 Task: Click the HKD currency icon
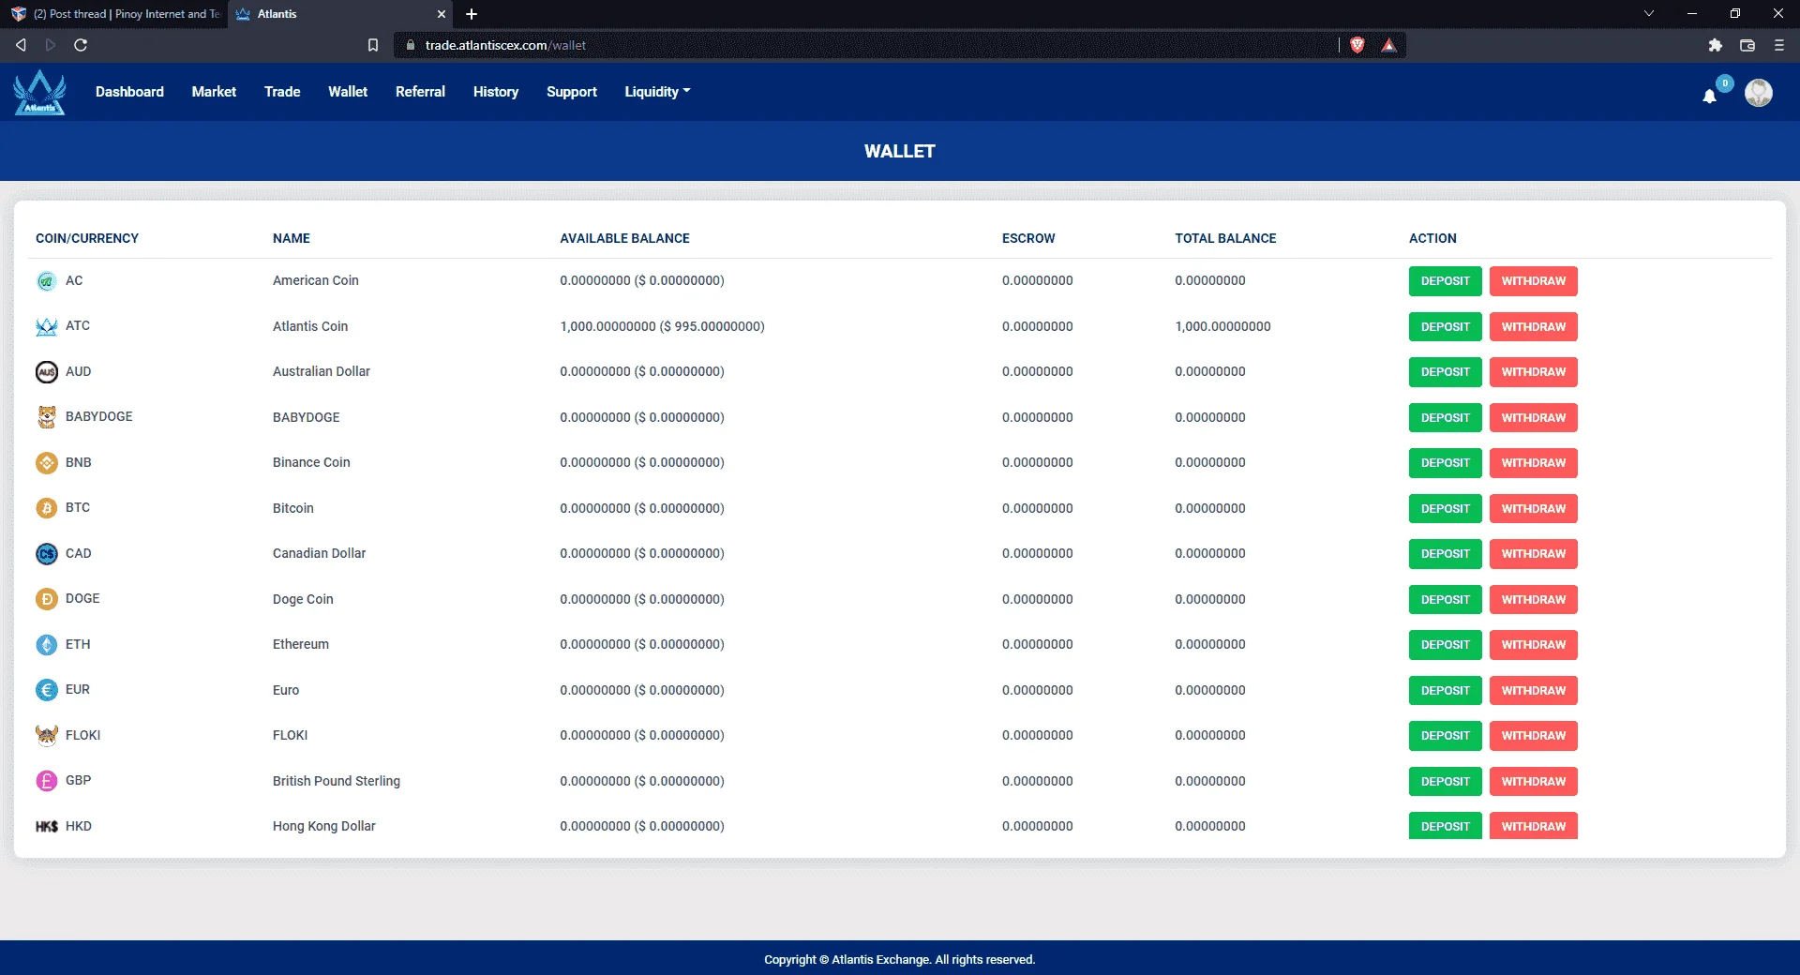46,827
